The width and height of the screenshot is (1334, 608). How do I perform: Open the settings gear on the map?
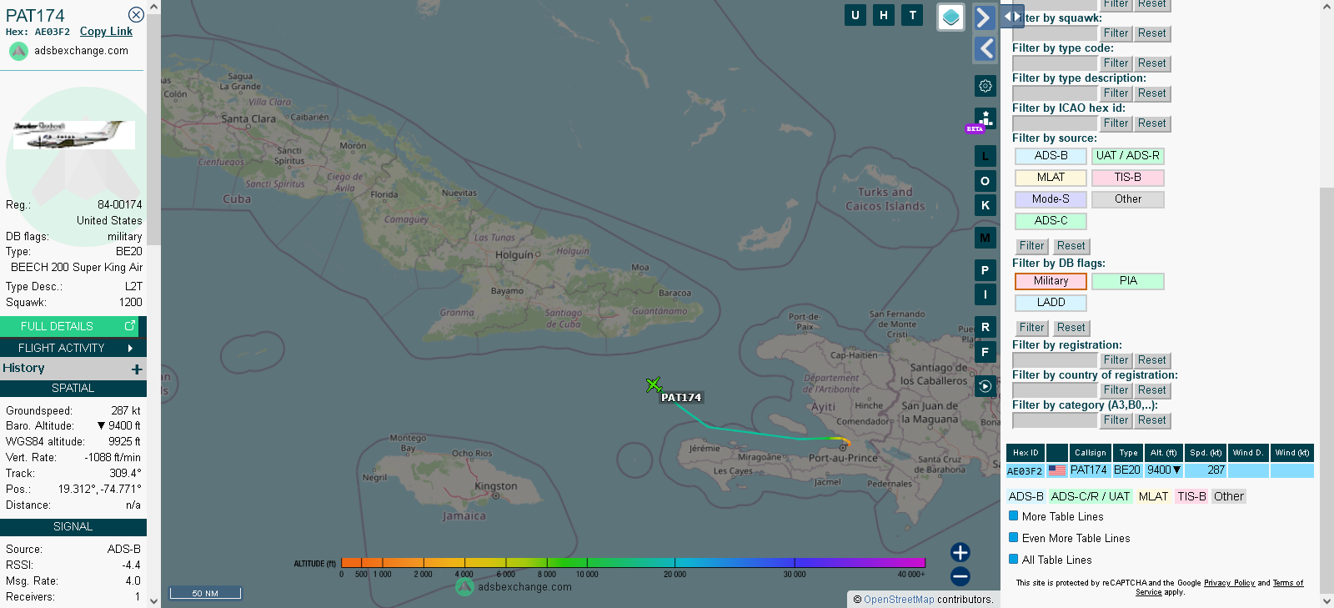pyautogui.click(x=985, y=86)
